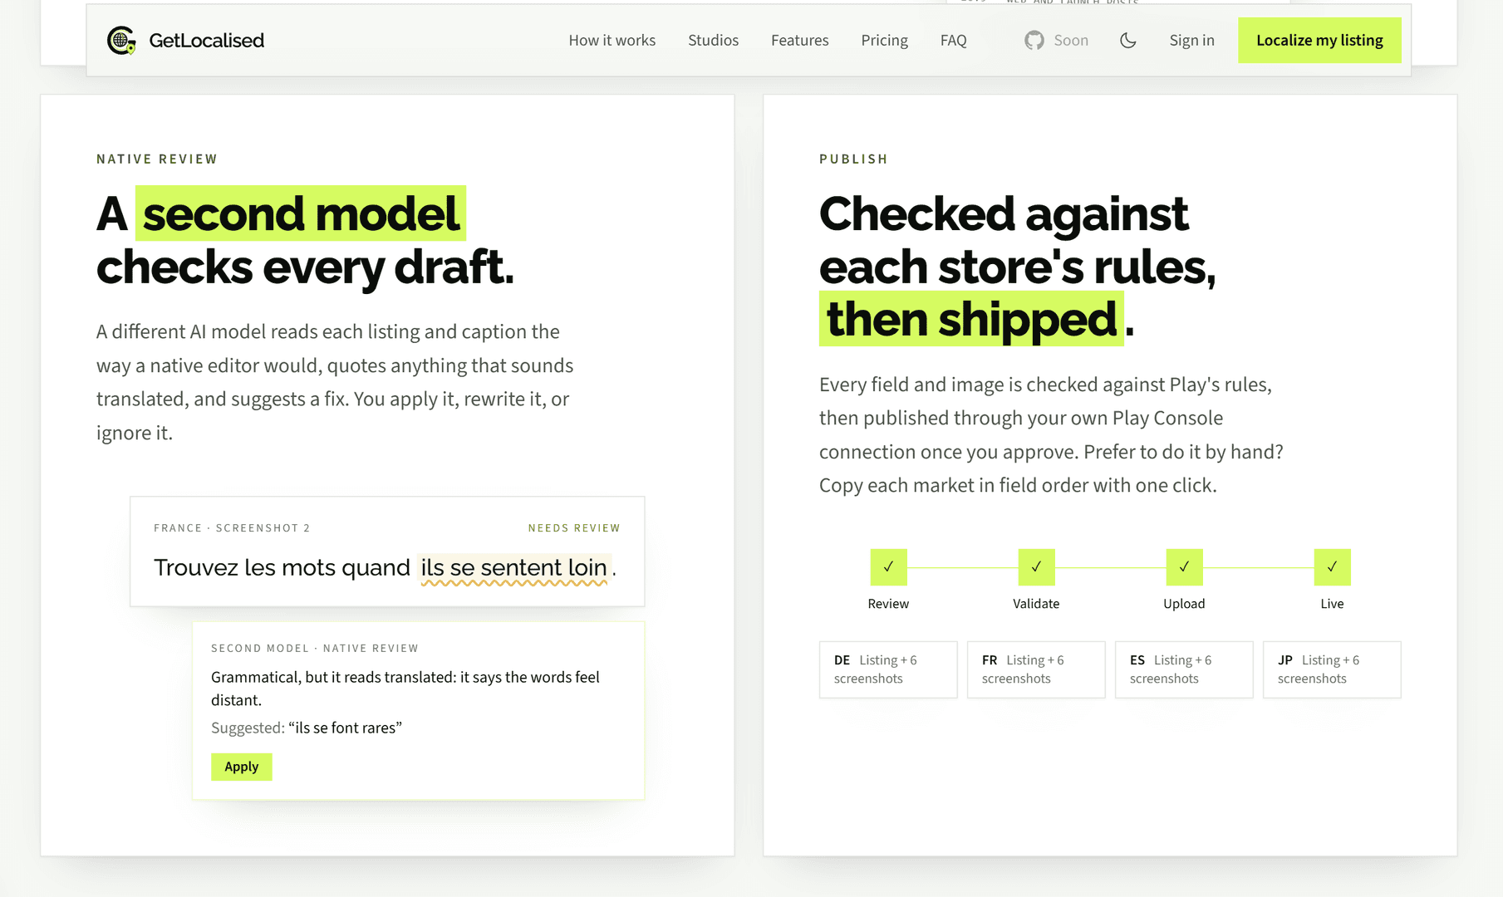Click the Sign in link

[x=1191, y=40]
